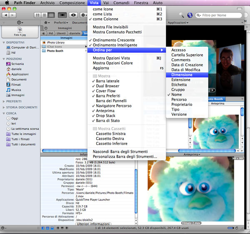Select the column view toolbar button
The height and width of the screenshot is (234, 250).
pos(51,15)
